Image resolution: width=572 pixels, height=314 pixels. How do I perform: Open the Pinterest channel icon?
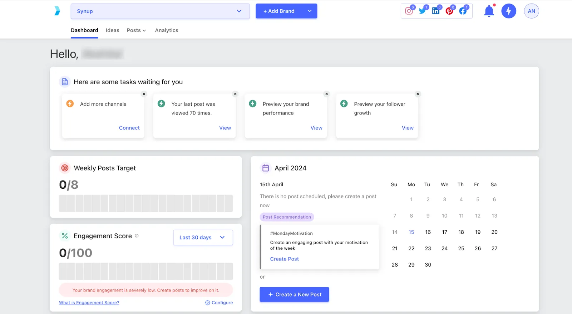[449, 11]
